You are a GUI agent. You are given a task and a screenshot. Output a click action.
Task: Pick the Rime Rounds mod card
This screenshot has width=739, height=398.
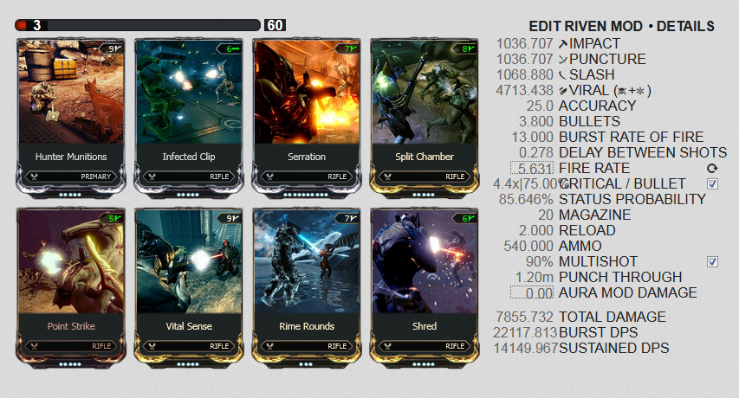click(307, 287)
